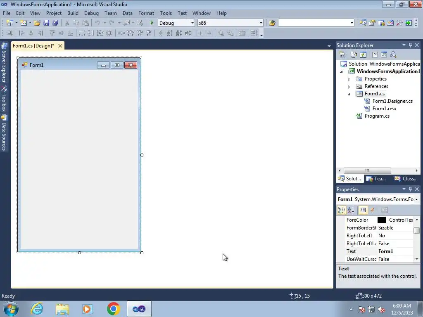Open Solution Explorer window position menu arrow
This screenshot has height=317, width=423.
coord(404,45)
